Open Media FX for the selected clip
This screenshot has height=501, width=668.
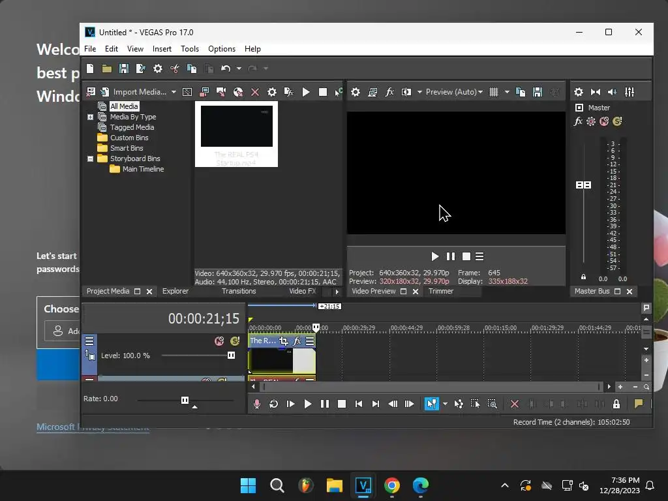point(289,92)
